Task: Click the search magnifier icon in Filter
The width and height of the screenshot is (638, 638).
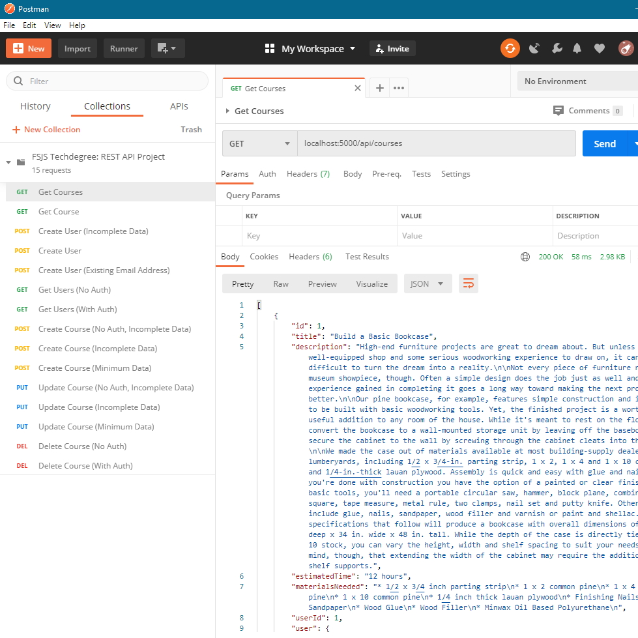Action: 18,81
